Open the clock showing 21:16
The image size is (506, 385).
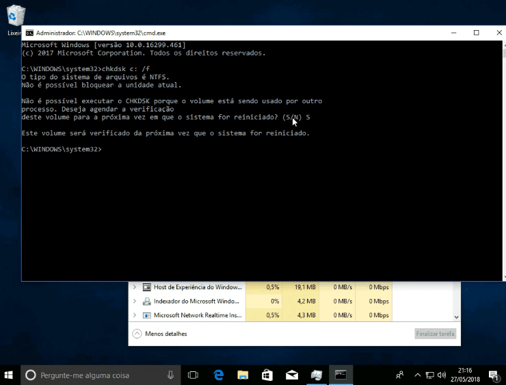click(x=465, y=375)
